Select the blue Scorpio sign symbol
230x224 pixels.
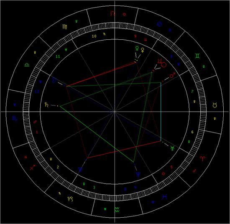15,118
